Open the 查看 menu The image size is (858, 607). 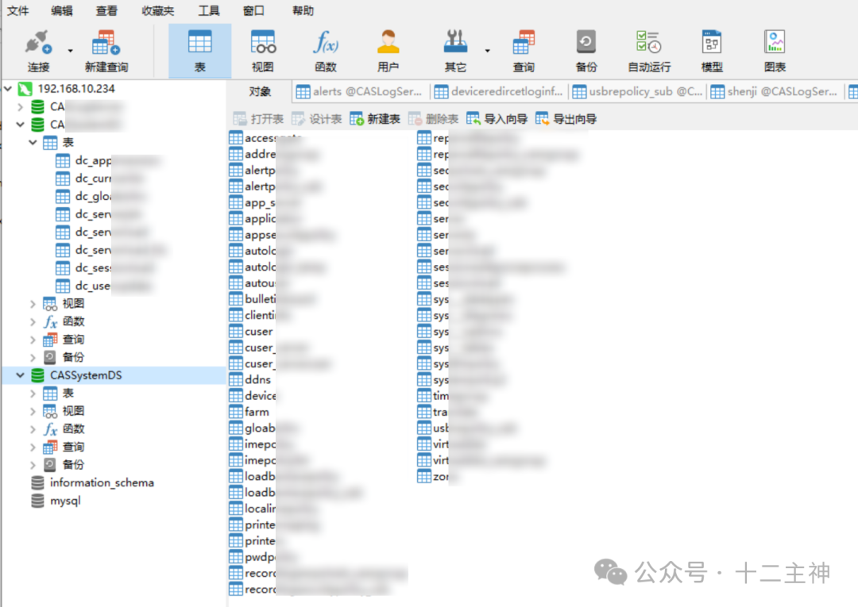106,10
